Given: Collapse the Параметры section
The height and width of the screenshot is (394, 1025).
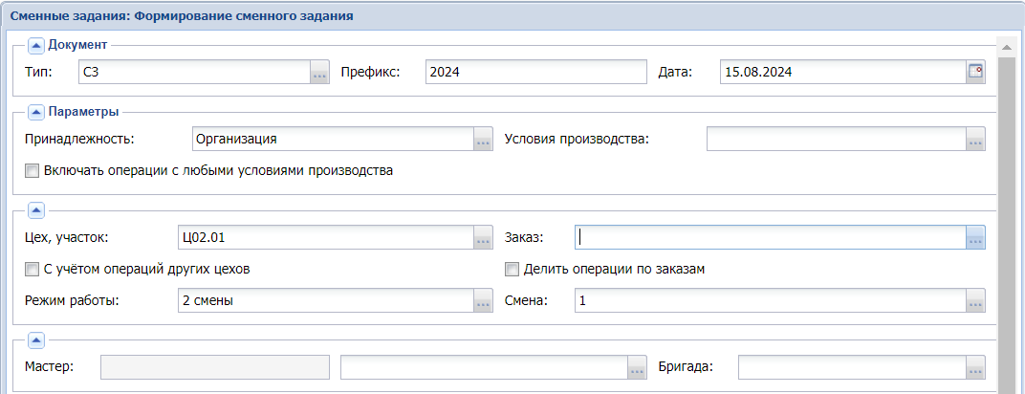Looking at the screenshot, I should [x=36, y=112].
